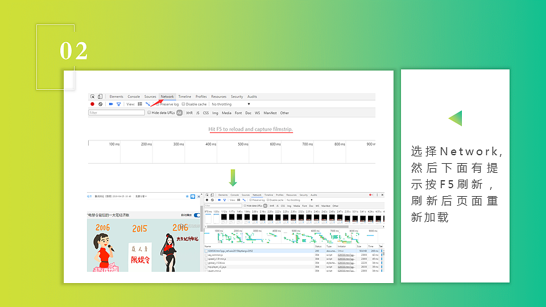Viewport: 546px width, 307px height.
Task: Click the Size column header
Action: pos(359,246)
